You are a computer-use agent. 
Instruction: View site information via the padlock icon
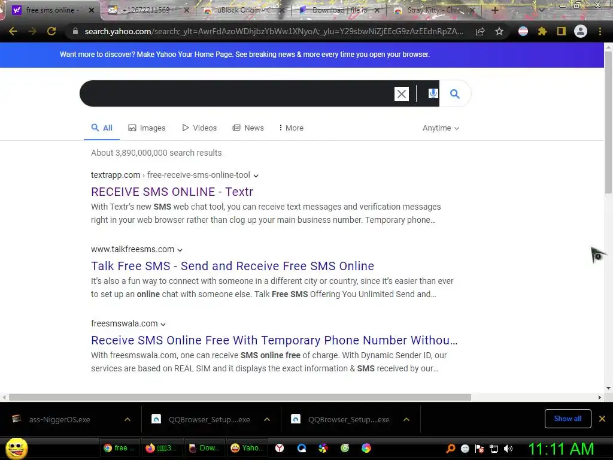pyautogui.click(x=75, y=31)
